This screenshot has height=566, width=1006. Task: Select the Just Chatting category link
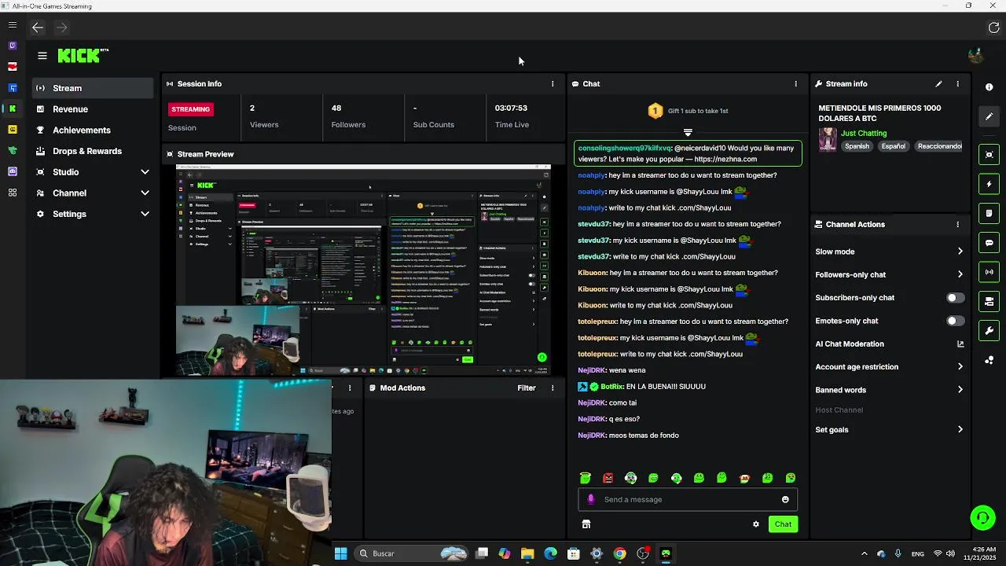(x=864, y=133)
